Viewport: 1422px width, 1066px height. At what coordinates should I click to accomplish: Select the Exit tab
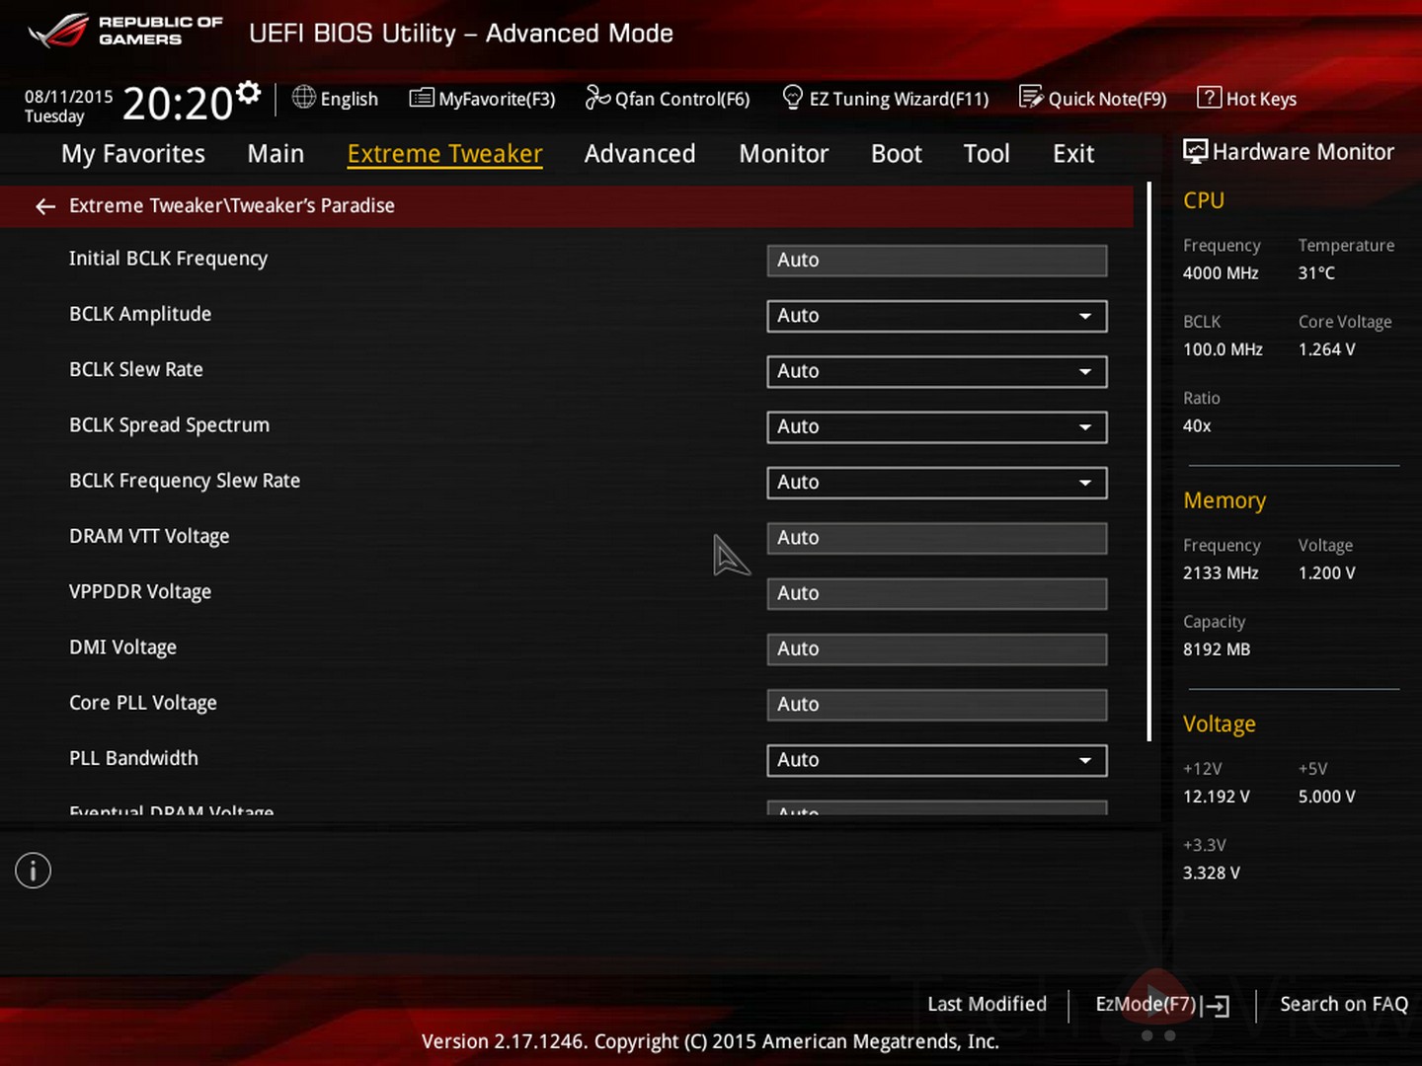[1073, 154]
